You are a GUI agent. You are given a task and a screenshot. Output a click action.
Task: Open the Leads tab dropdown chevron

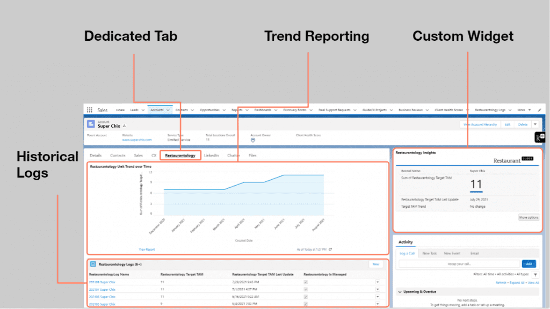[143, 110]
